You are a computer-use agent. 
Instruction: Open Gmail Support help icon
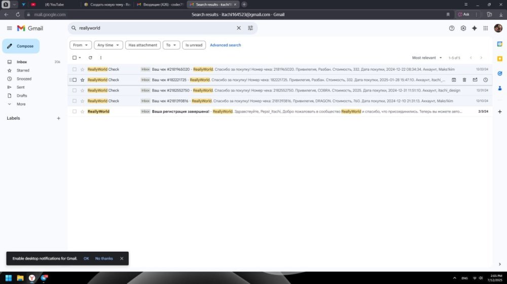[x=452, y=28]
